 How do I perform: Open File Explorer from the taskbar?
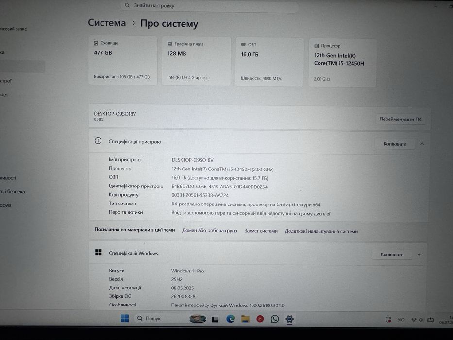(245, 319)
